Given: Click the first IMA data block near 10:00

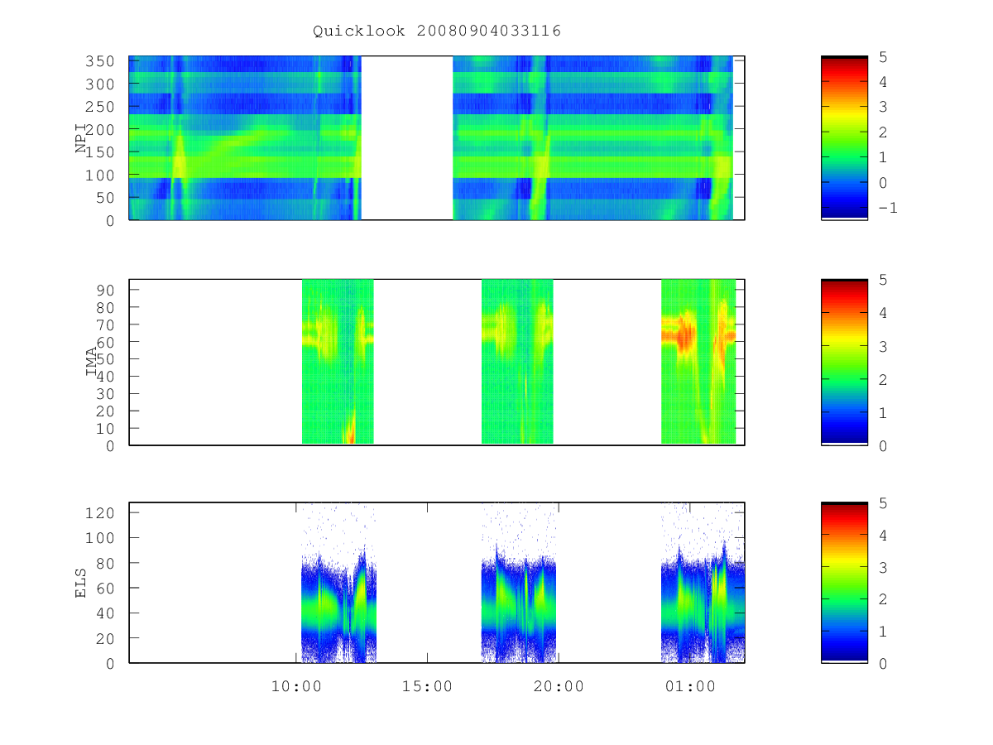Looking at the screenshot, I should point(338,361).
